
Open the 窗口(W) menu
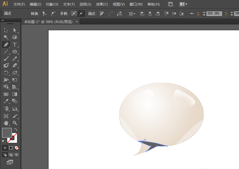pyautogui.click(x=136, y=4)
